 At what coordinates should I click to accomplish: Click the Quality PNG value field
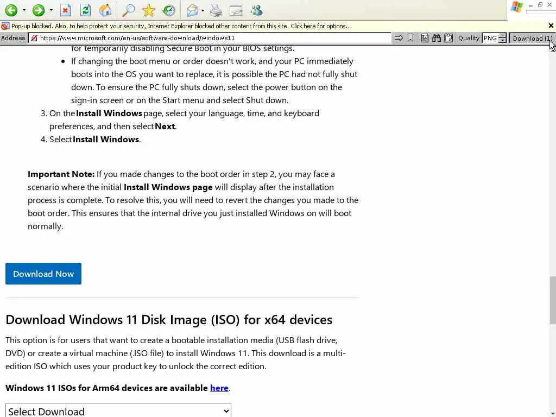[490, 38]
